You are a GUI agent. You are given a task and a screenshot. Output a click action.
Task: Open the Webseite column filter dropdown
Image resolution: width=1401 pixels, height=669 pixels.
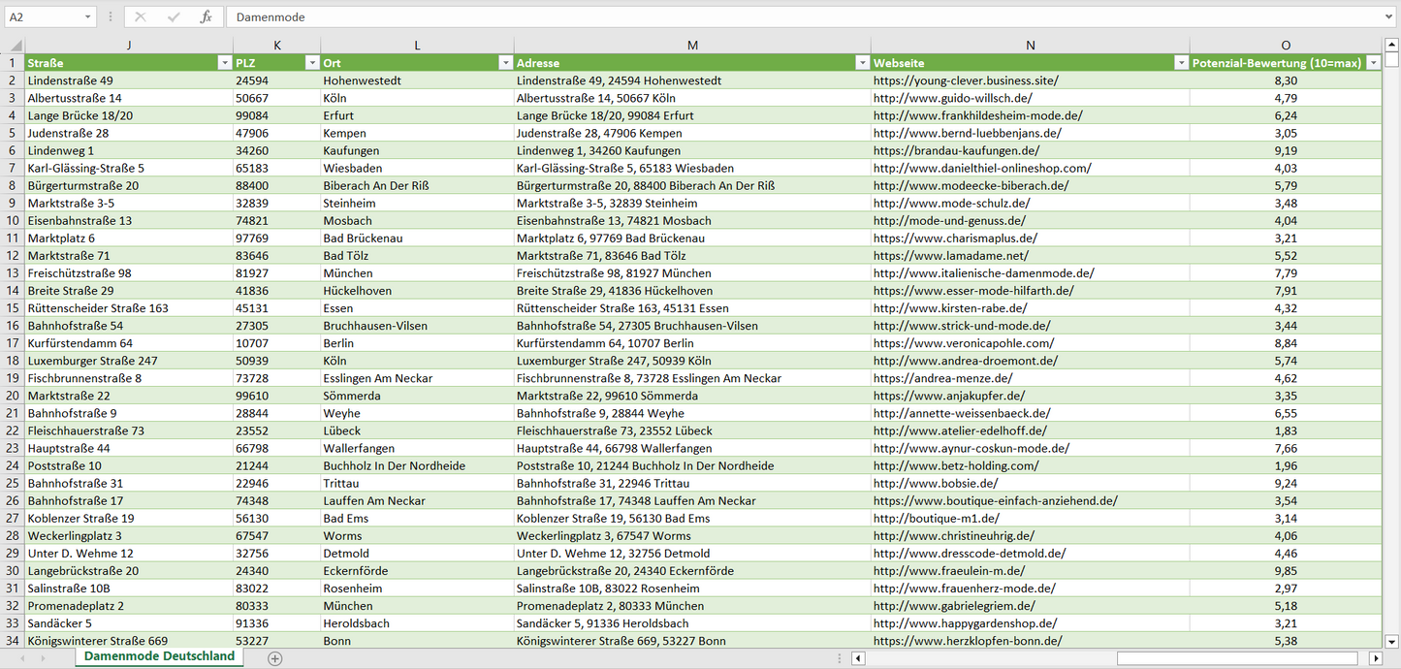[x=1181, y=63]
